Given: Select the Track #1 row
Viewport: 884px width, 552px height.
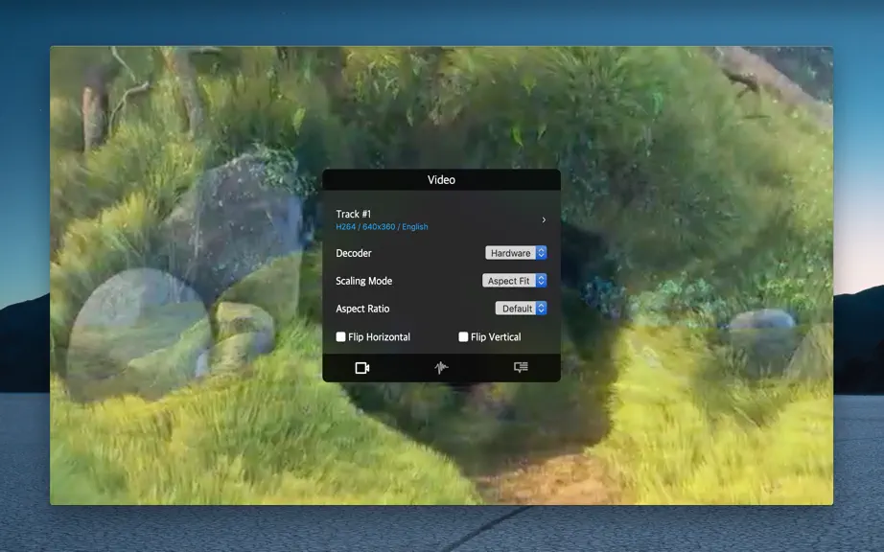Looking at the screenshot, I should (441, 219).
